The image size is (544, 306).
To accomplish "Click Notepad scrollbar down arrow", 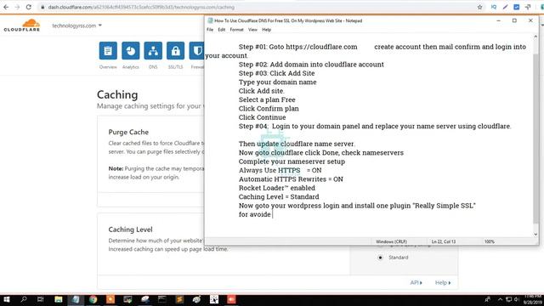I will click(535, 235).
